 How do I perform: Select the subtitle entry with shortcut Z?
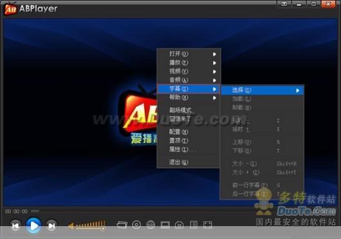[x=263, y=120]
